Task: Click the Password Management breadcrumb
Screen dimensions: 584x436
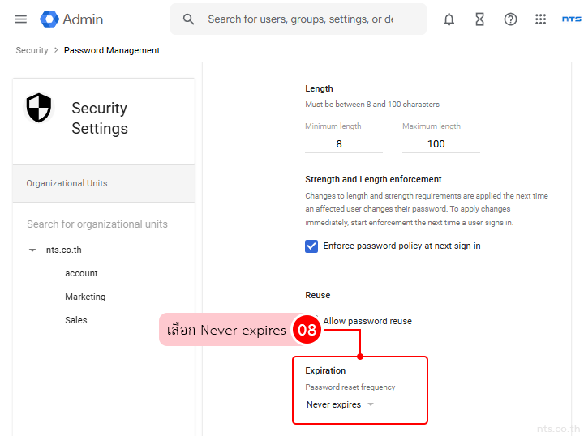Action: [112, 50]
